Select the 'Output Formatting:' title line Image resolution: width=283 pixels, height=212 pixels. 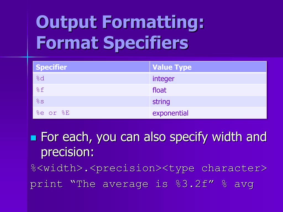pos(120,22)
